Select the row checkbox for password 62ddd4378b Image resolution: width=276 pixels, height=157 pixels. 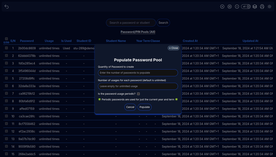tap(6, 55)
